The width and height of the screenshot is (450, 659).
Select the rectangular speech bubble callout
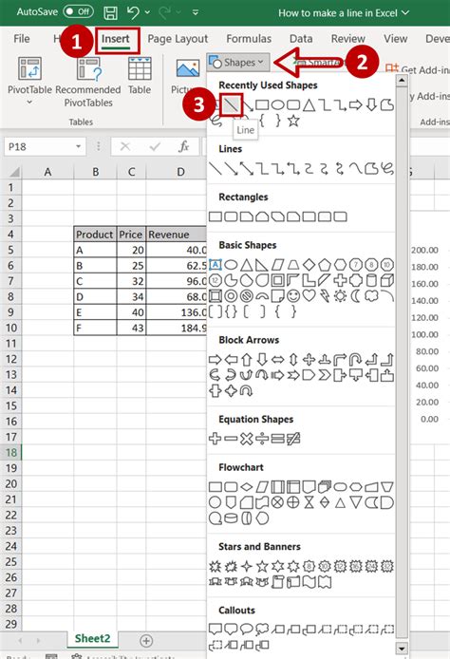click(216, 630)
